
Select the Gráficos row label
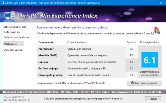[x=43, y=62]
